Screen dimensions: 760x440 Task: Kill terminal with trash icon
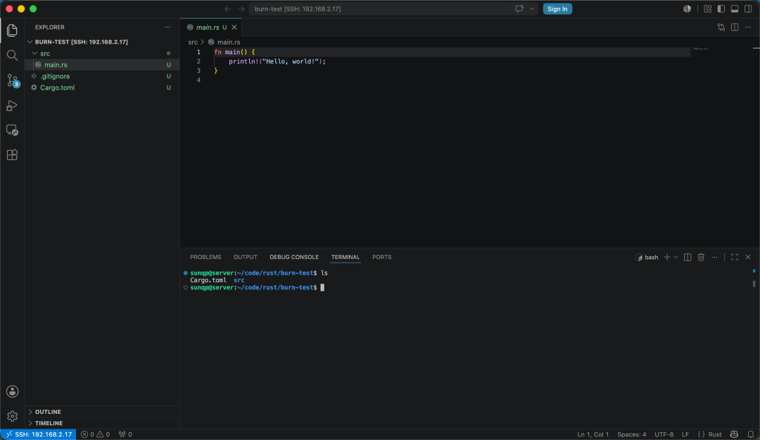pos(701,257)
